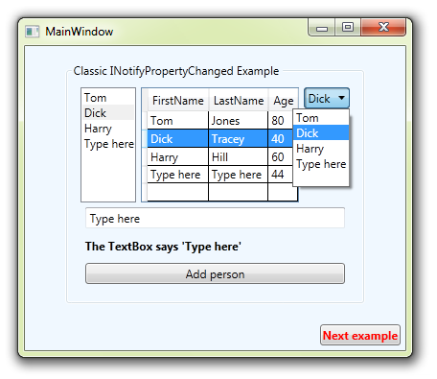Click the empty new-row FirstName cell

click(177, 192)
